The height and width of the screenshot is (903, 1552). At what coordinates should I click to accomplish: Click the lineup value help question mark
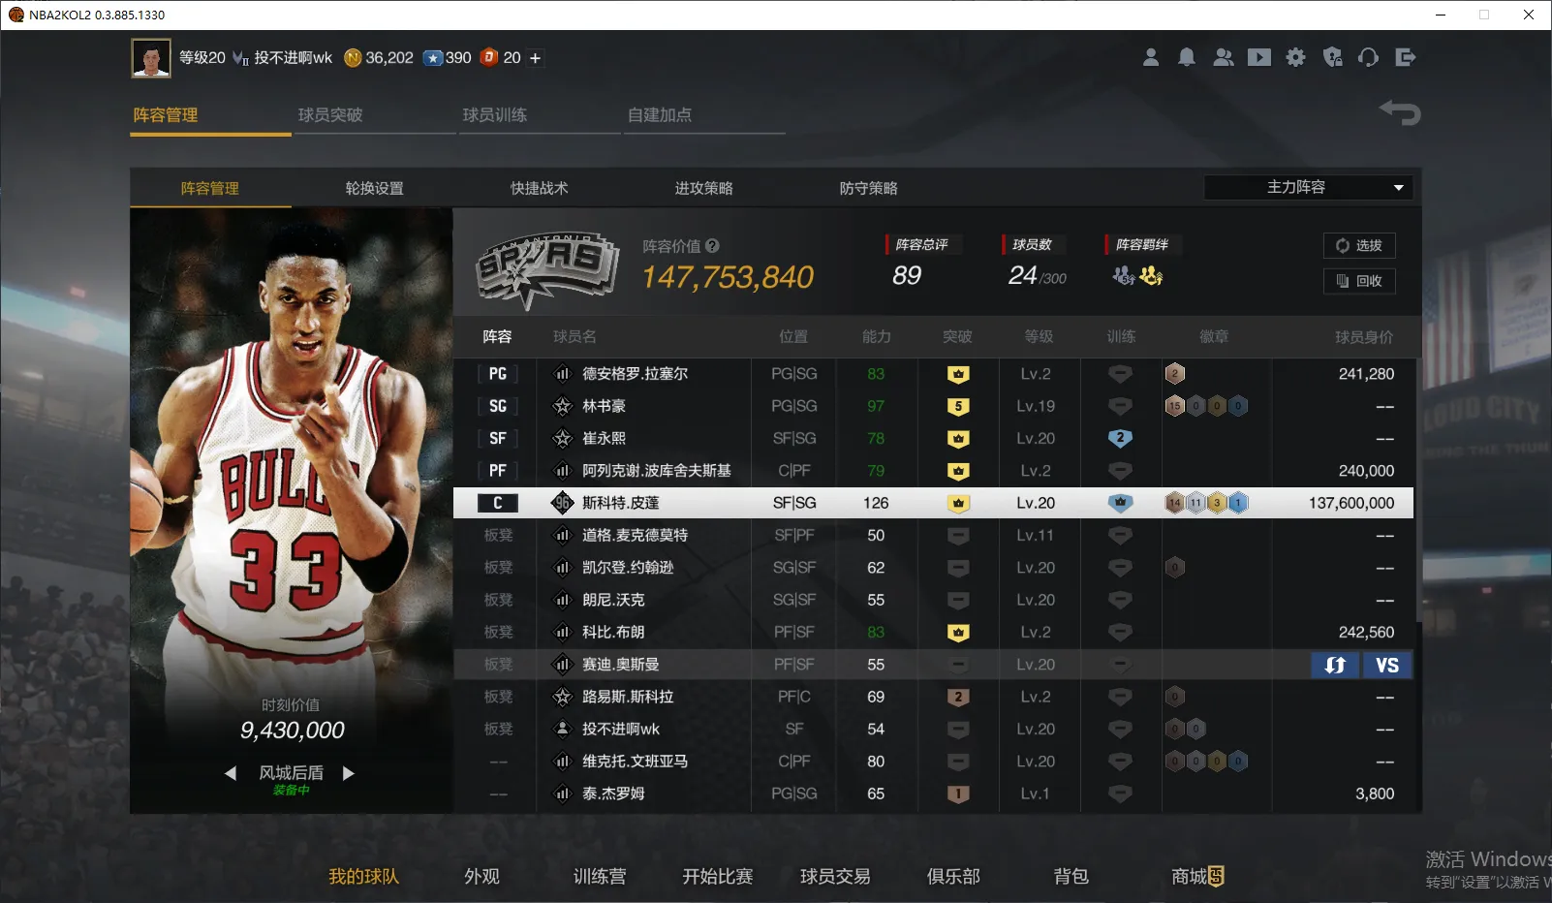click(713, 246)
